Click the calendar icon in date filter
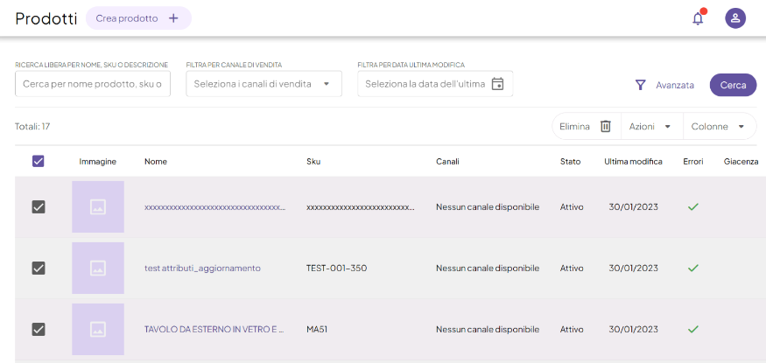This screenshot has width=766, height=363. point(497,84)
